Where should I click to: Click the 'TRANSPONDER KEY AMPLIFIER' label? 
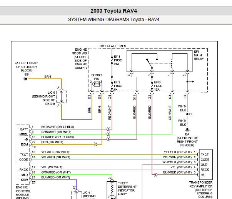[201, 184]
